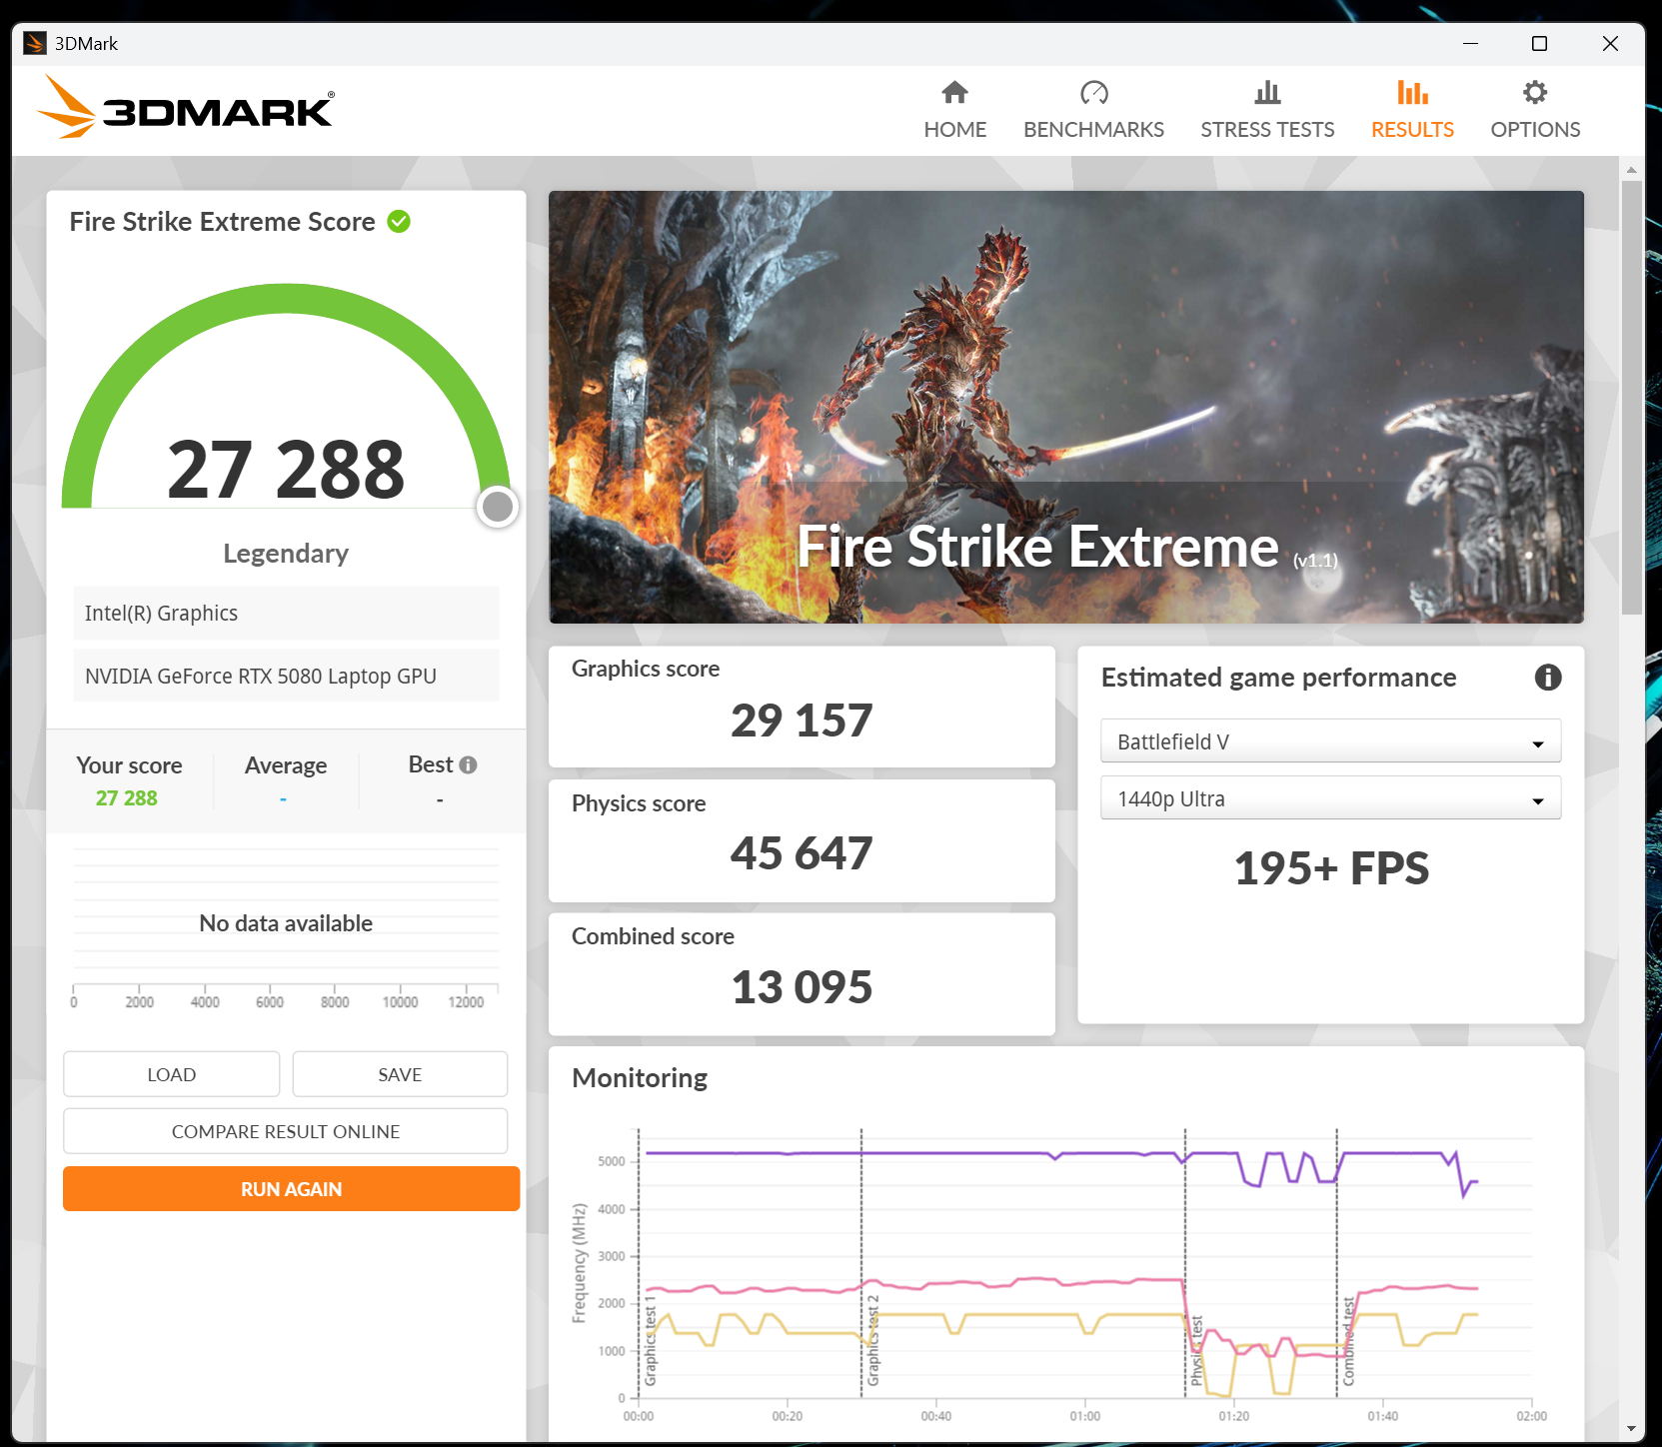
Task: Click the info icon beside Best
Action: coord(468,764)
